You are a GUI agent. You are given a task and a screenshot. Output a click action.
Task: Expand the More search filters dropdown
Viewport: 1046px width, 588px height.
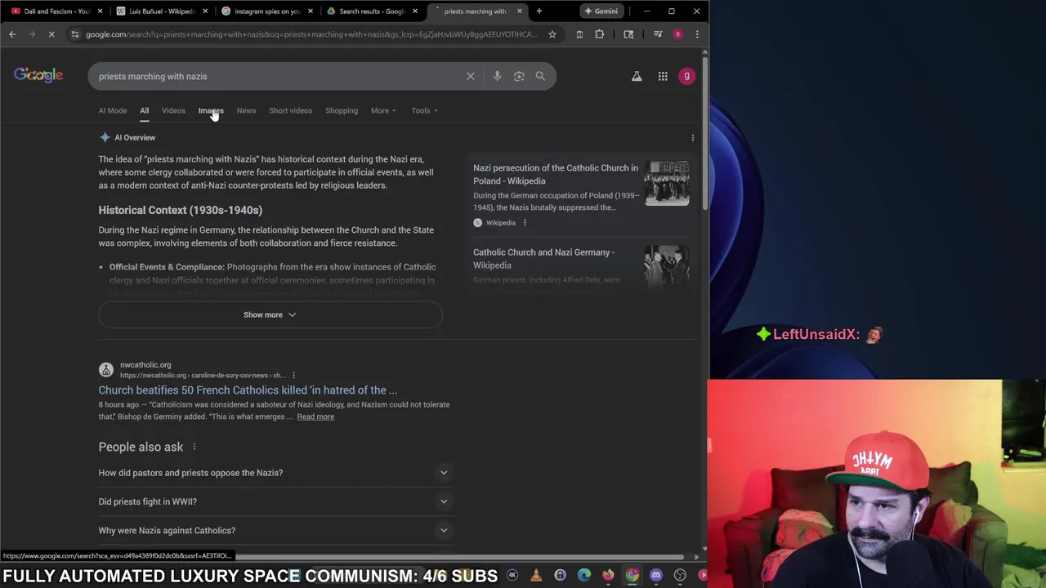383,110
